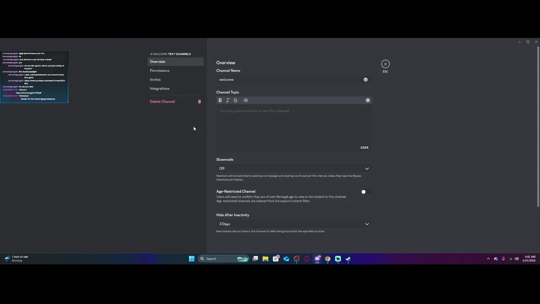
Task: Open Microsoft Store from taskbar
Action: click(x=276, y=259)
